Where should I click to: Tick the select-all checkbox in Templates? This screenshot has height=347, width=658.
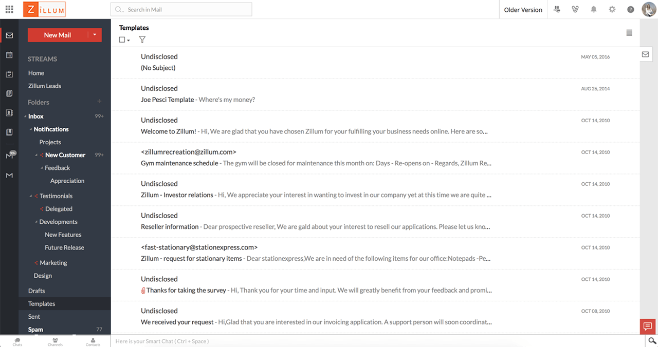click(122, 40)
